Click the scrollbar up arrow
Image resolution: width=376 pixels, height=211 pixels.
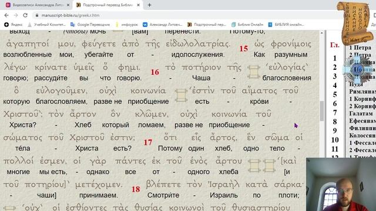pyautogui.click(x=322, y=33)
